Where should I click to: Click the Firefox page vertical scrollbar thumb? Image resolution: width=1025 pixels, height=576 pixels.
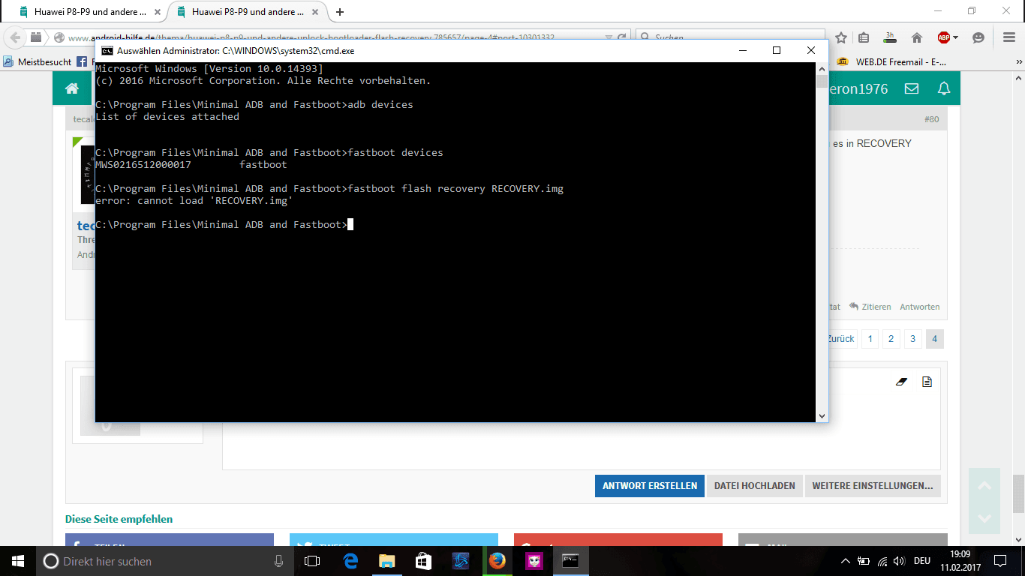click(x=1018, y=493)
